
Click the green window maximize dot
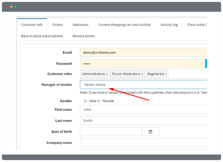pos(16,7)
